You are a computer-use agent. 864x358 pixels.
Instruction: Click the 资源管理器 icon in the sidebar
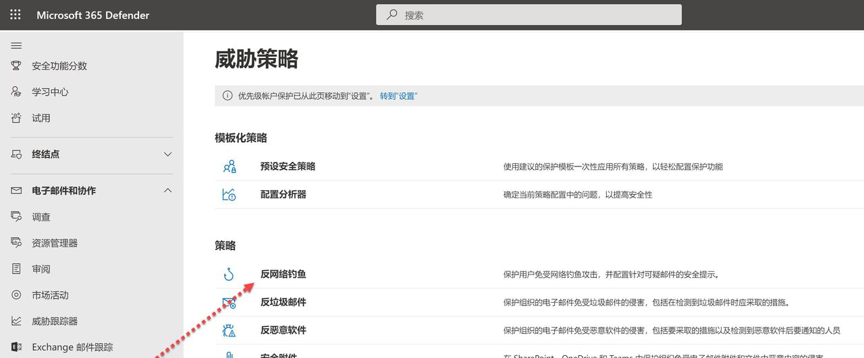(x=16, y=243)
